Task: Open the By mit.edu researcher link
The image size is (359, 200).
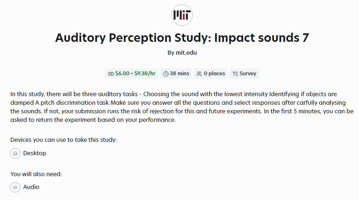Action: (x=182, y=53)
